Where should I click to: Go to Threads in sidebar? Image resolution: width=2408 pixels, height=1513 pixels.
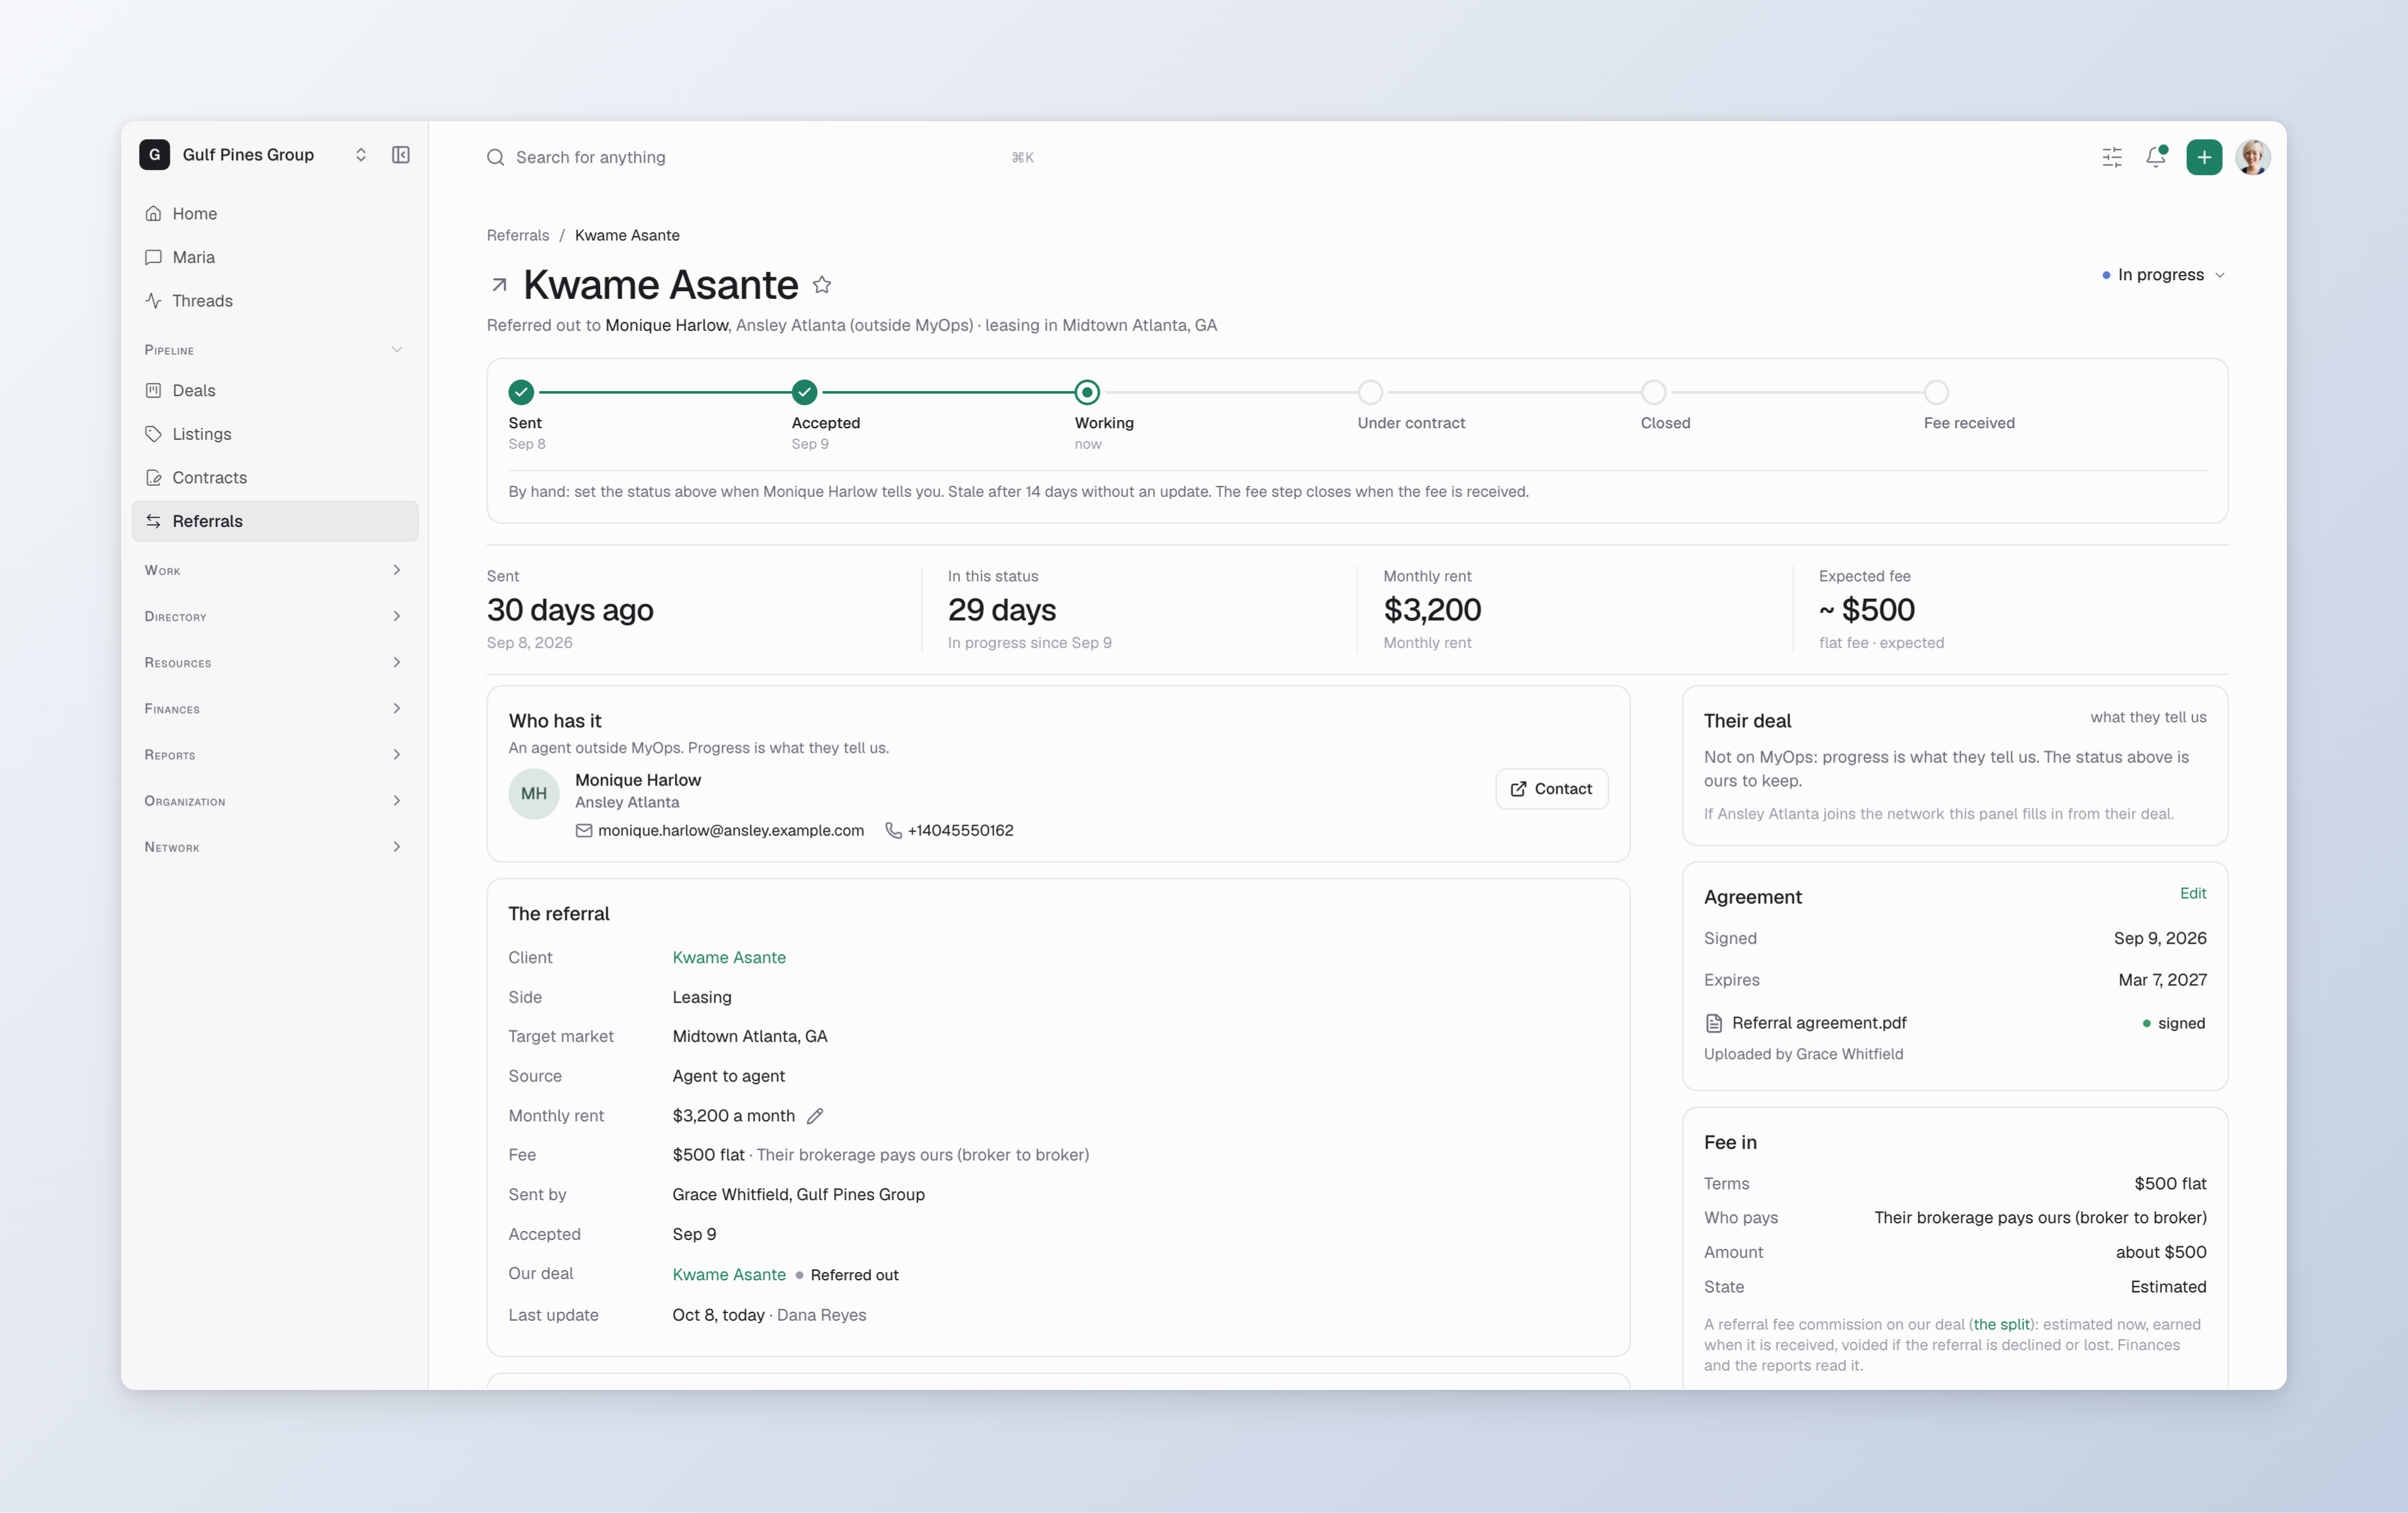[x=275, y=301]
